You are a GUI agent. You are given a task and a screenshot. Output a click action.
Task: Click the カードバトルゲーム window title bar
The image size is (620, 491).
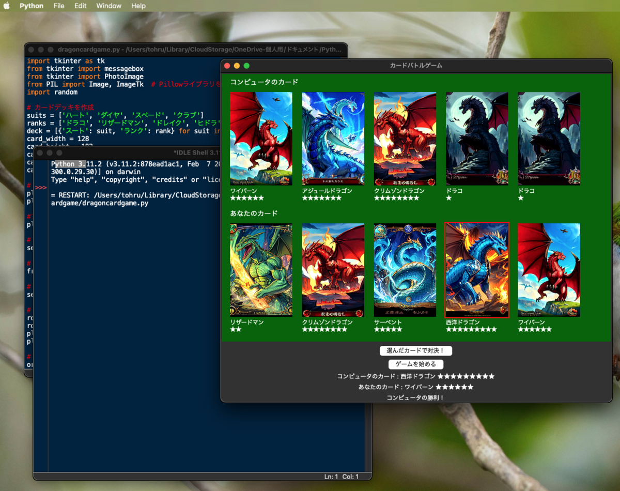[416, 66]
